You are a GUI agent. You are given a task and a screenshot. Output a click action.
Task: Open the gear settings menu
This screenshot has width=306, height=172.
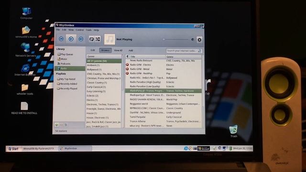(199, 40)
